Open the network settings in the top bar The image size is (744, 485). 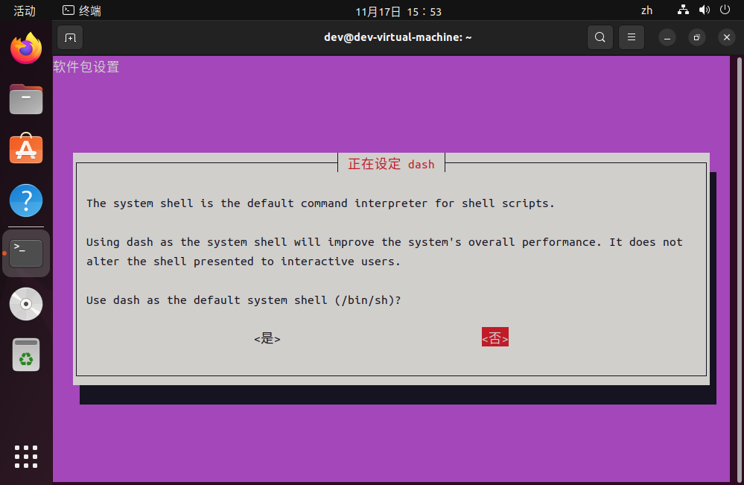(x=682, y=10)
